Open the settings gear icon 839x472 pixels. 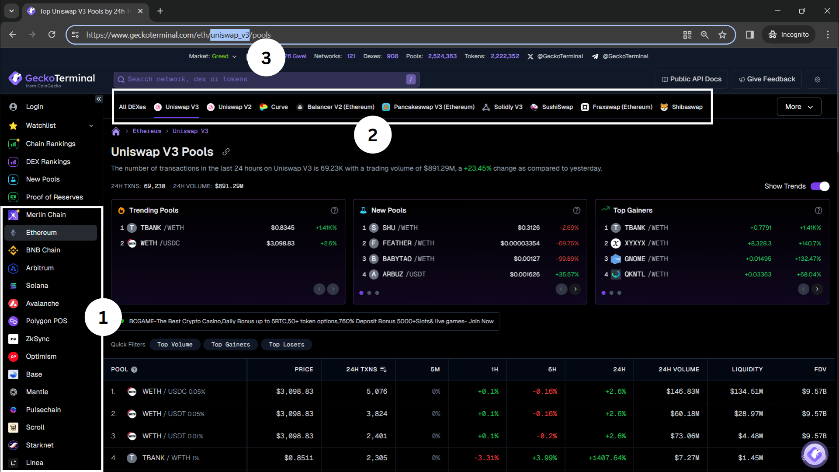817,79
